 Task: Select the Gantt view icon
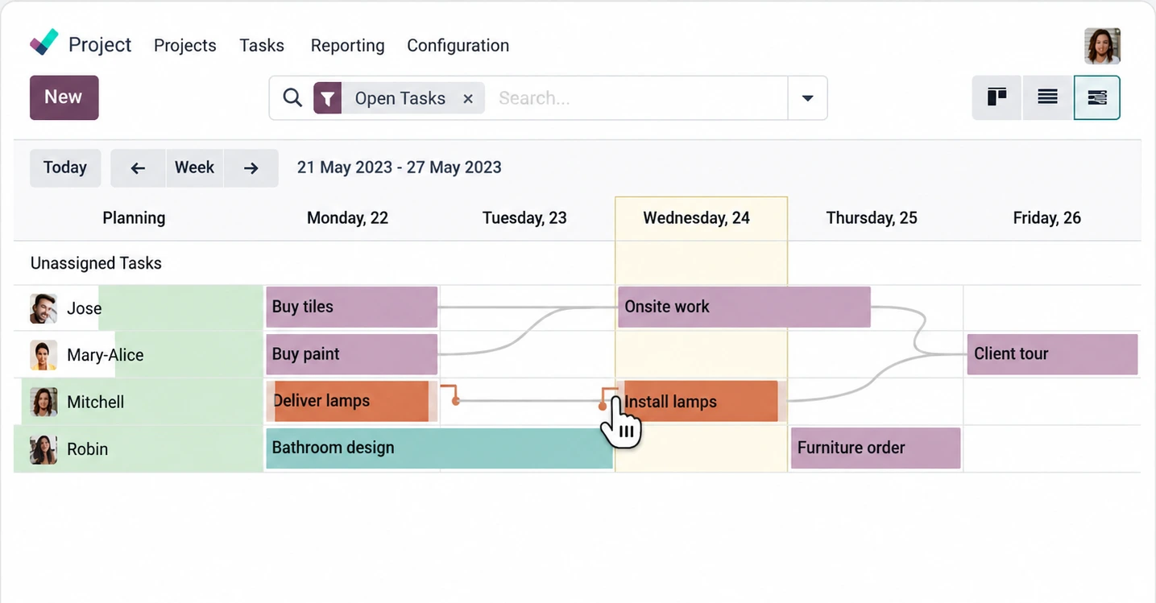1097,97
